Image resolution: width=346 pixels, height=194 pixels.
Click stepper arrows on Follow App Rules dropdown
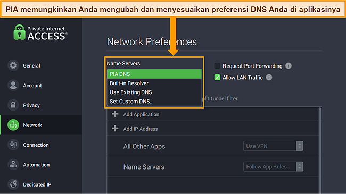click(300, 167)
